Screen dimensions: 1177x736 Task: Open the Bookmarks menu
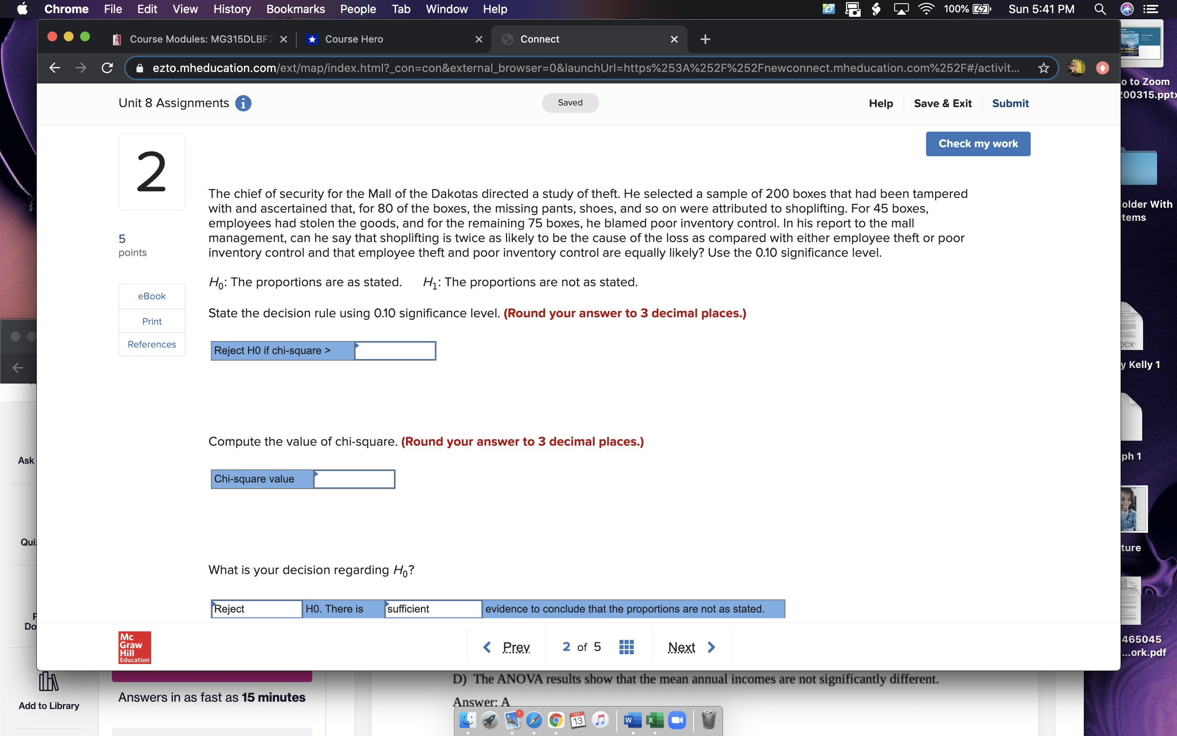(296, 9)
